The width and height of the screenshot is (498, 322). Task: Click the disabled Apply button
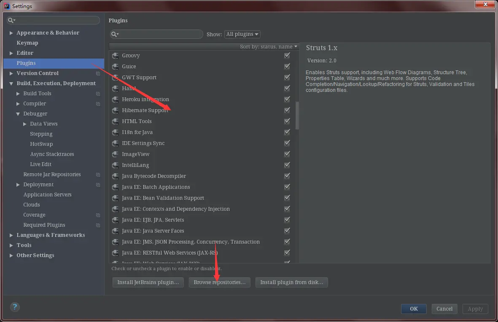tap(475, 309)
